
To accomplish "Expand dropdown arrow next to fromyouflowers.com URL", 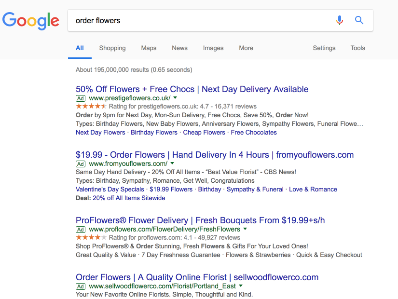I will click(172, 163).
